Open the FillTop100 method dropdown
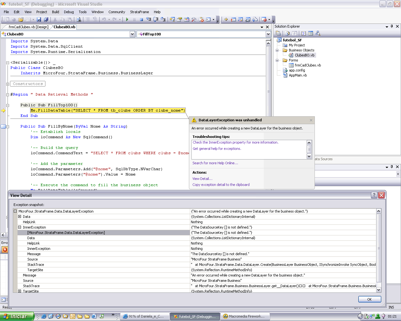The width and height of the screenshot is (401, 321). [x=268, y=34]
